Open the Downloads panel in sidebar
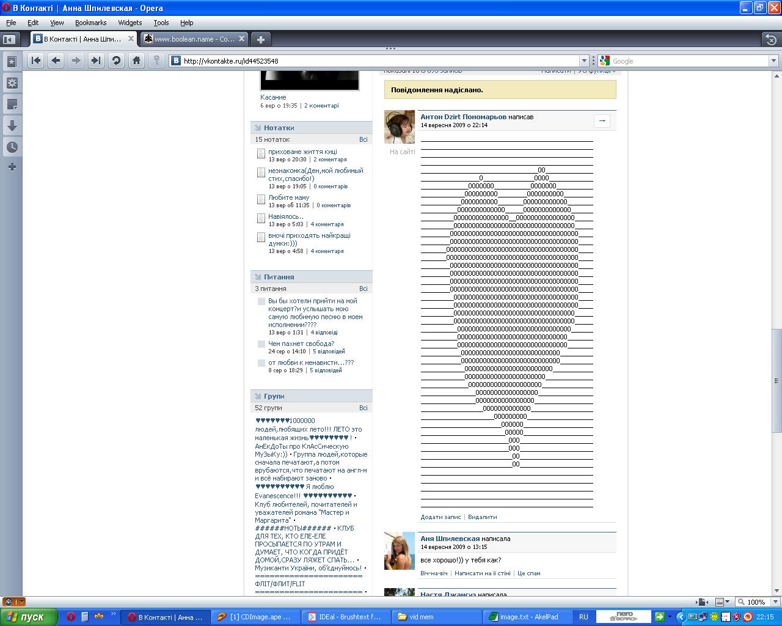Viewport: 782px width, 626px height. click(x=12, y=126)
